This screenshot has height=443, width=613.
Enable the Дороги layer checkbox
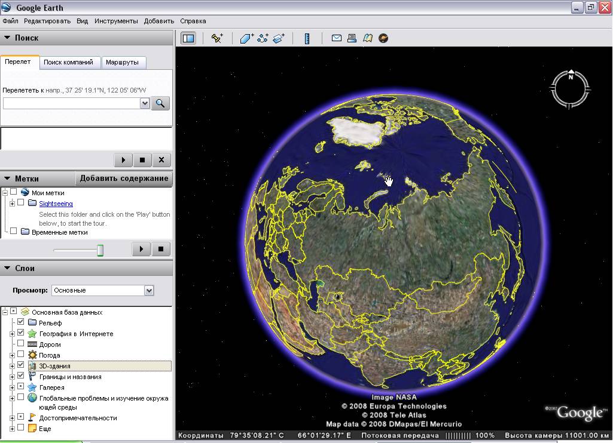(x=21, y=343)
